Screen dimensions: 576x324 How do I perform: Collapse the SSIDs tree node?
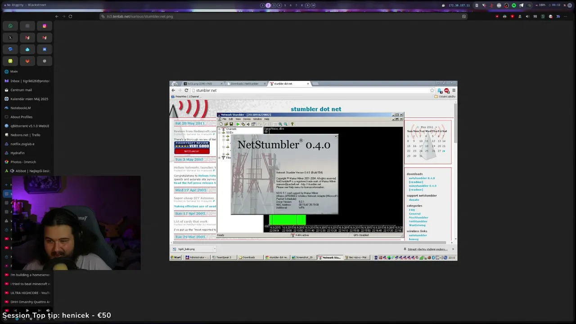(220, 133)
